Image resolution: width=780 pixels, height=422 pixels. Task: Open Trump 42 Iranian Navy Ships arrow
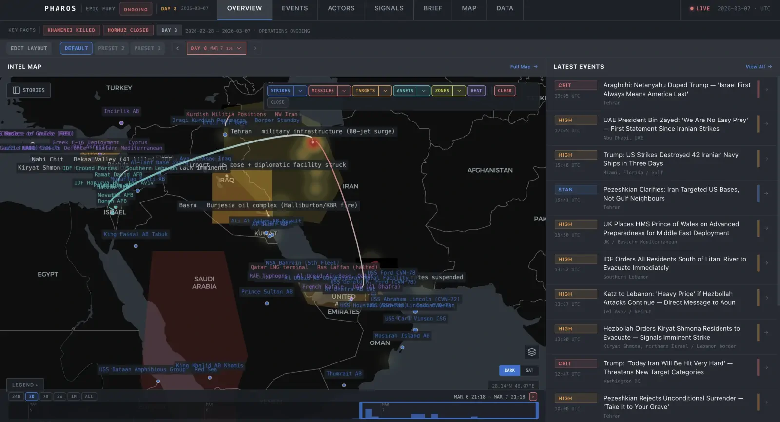767,159
